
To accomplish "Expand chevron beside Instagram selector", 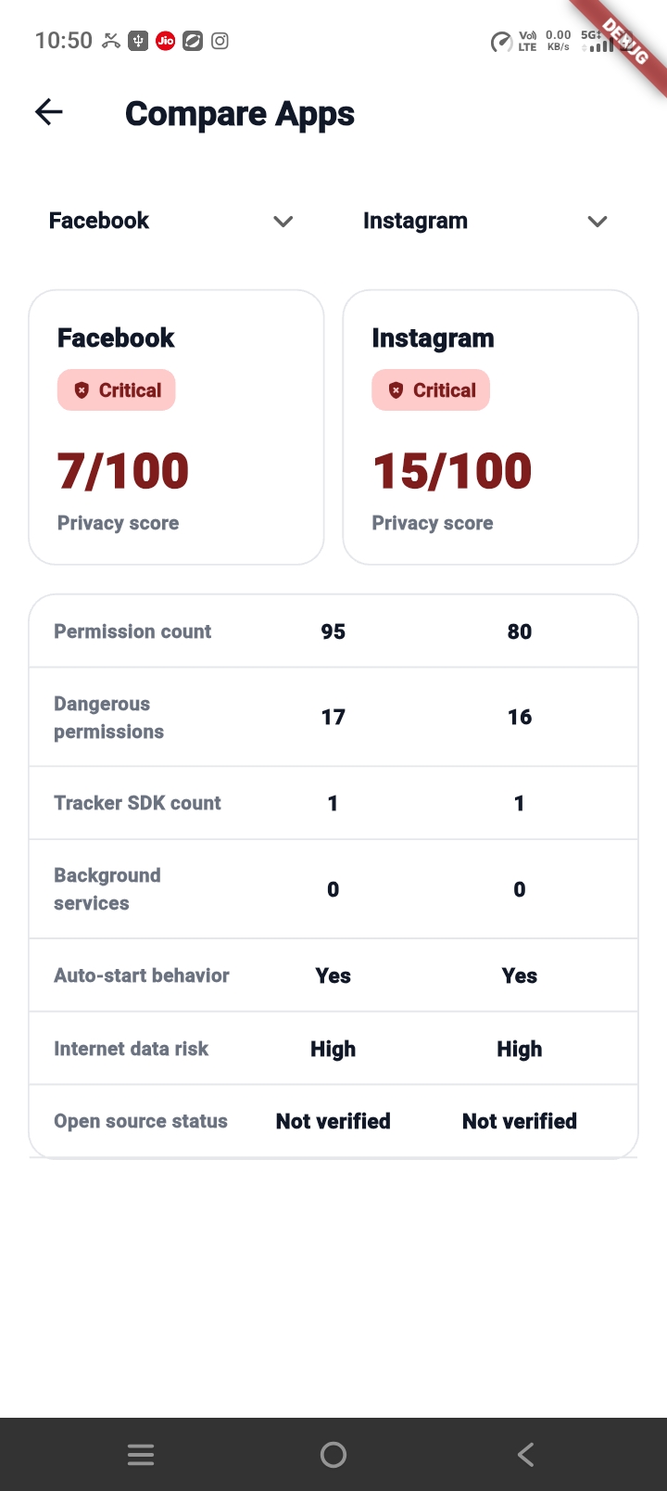I will (x=598, y=222).
